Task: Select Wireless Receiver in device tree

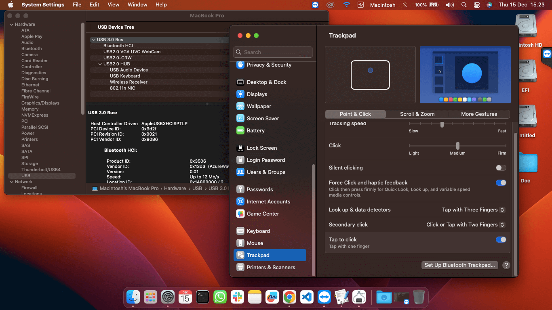Action: coord(129,82)
